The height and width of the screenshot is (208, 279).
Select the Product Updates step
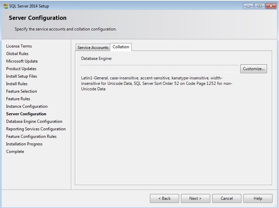[x=21, y=69]
